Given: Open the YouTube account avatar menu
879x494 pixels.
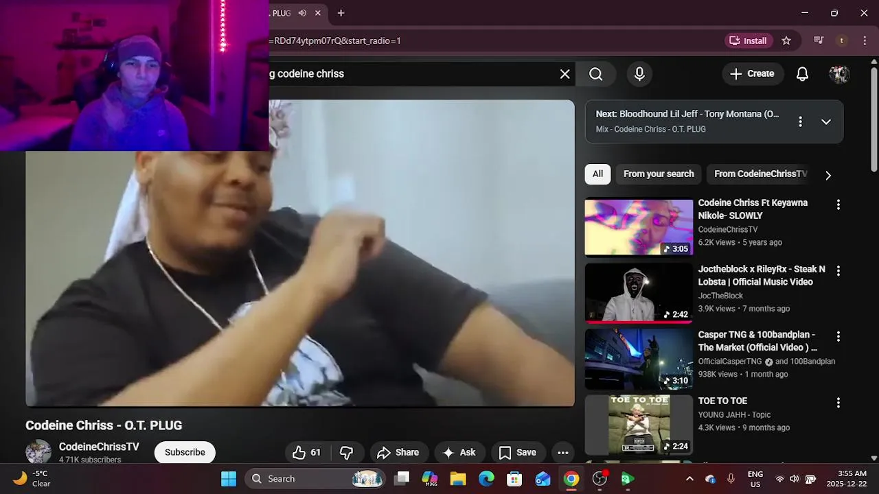Looking at the screenshot, I should click(x=839, y=74).
